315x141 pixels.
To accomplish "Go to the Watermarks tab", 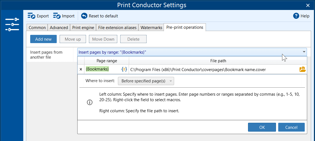I will point(151,28).
